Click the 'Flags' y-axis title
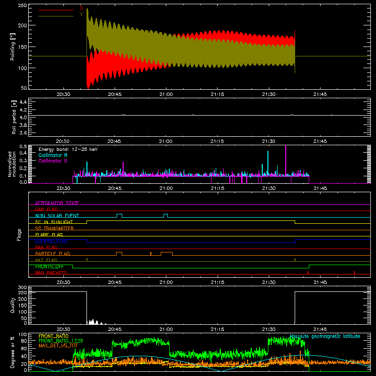Viewport: 376px width, 376px height. [x=19, y=235]
